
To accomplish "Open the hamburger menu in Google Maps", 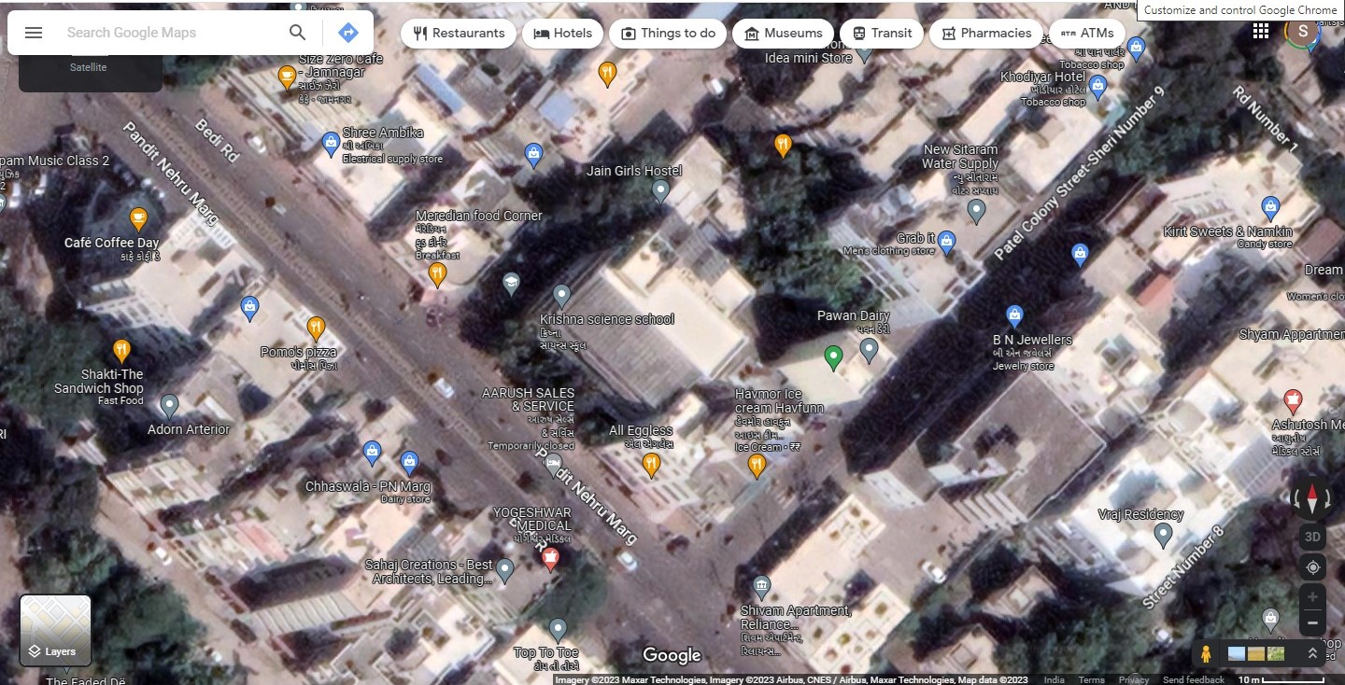I will (x=34, y=33).
